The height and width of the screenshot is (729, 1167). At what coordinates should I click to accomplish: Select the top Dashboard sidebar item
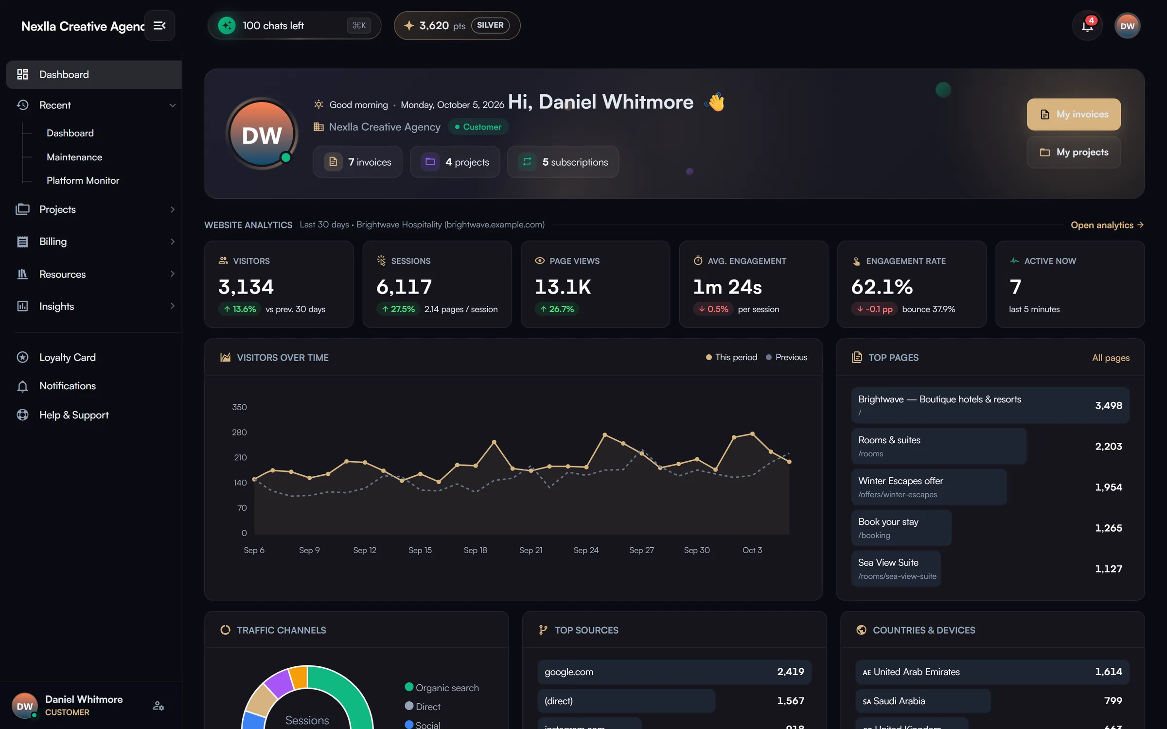pyautogui.click(x=93, y=74)
